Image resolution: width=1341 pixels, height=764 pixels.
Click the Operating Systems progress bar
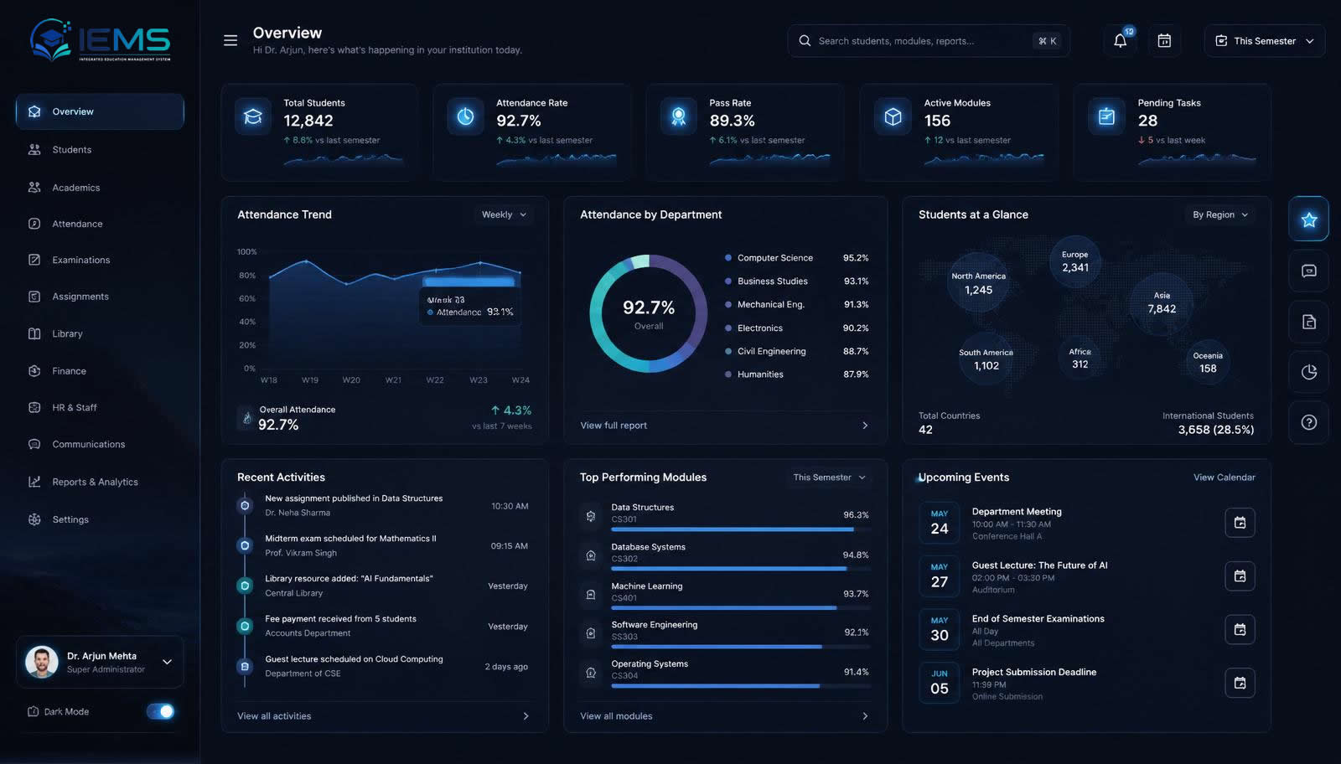741,686
